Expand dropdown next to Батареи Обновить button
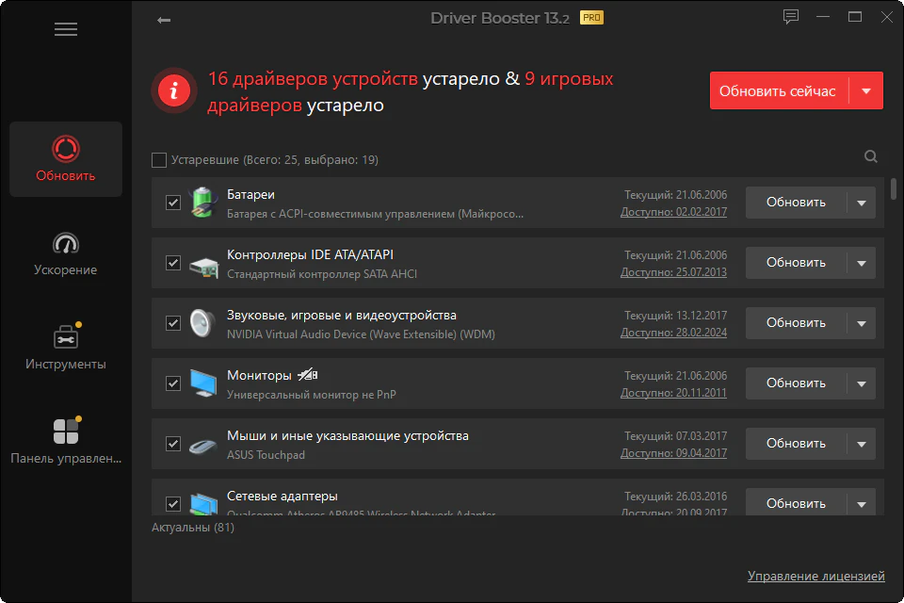Screen dimensions: 904x603 point(861,203)
